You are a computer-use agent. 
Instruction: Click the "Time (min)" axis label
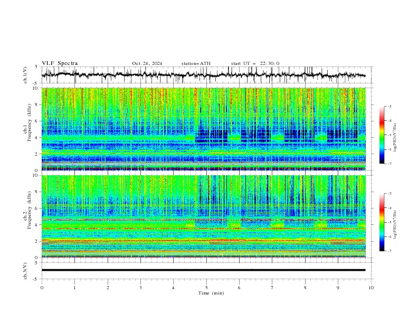coord(211,293)
